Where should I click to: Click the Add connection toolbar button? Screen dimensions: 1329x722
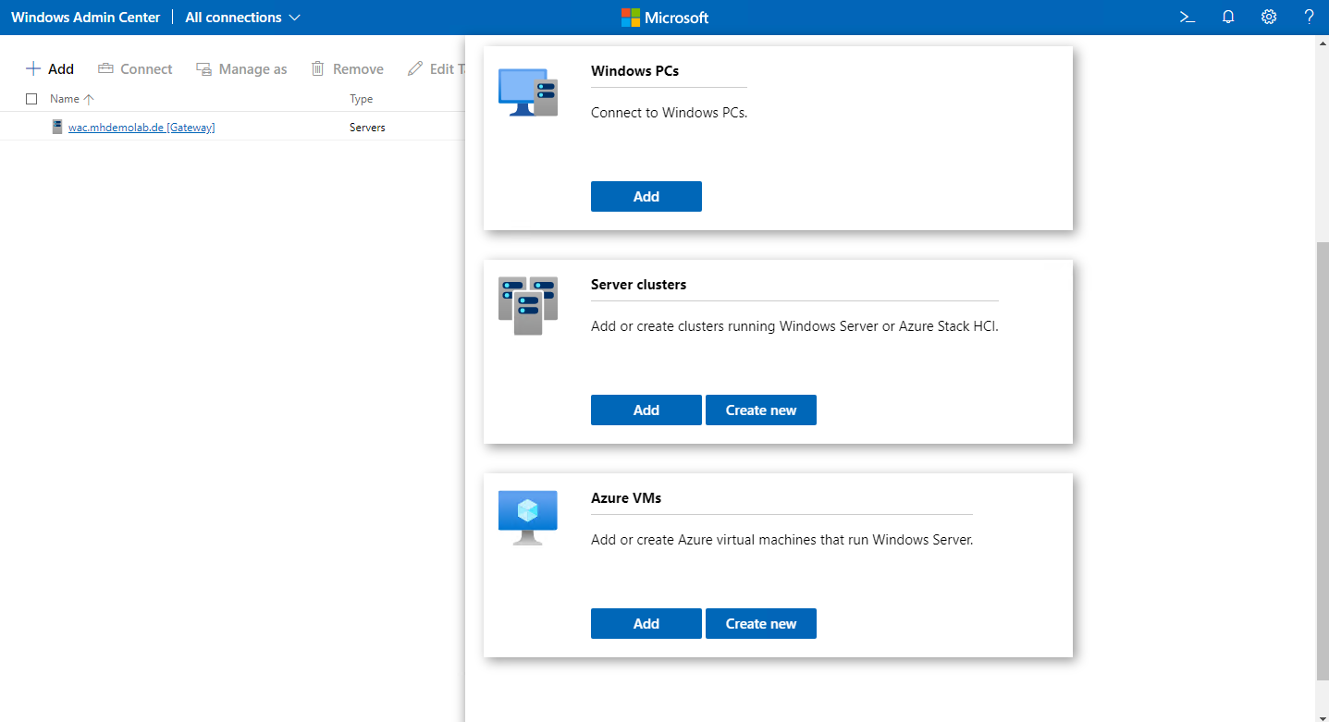(50, 68)
